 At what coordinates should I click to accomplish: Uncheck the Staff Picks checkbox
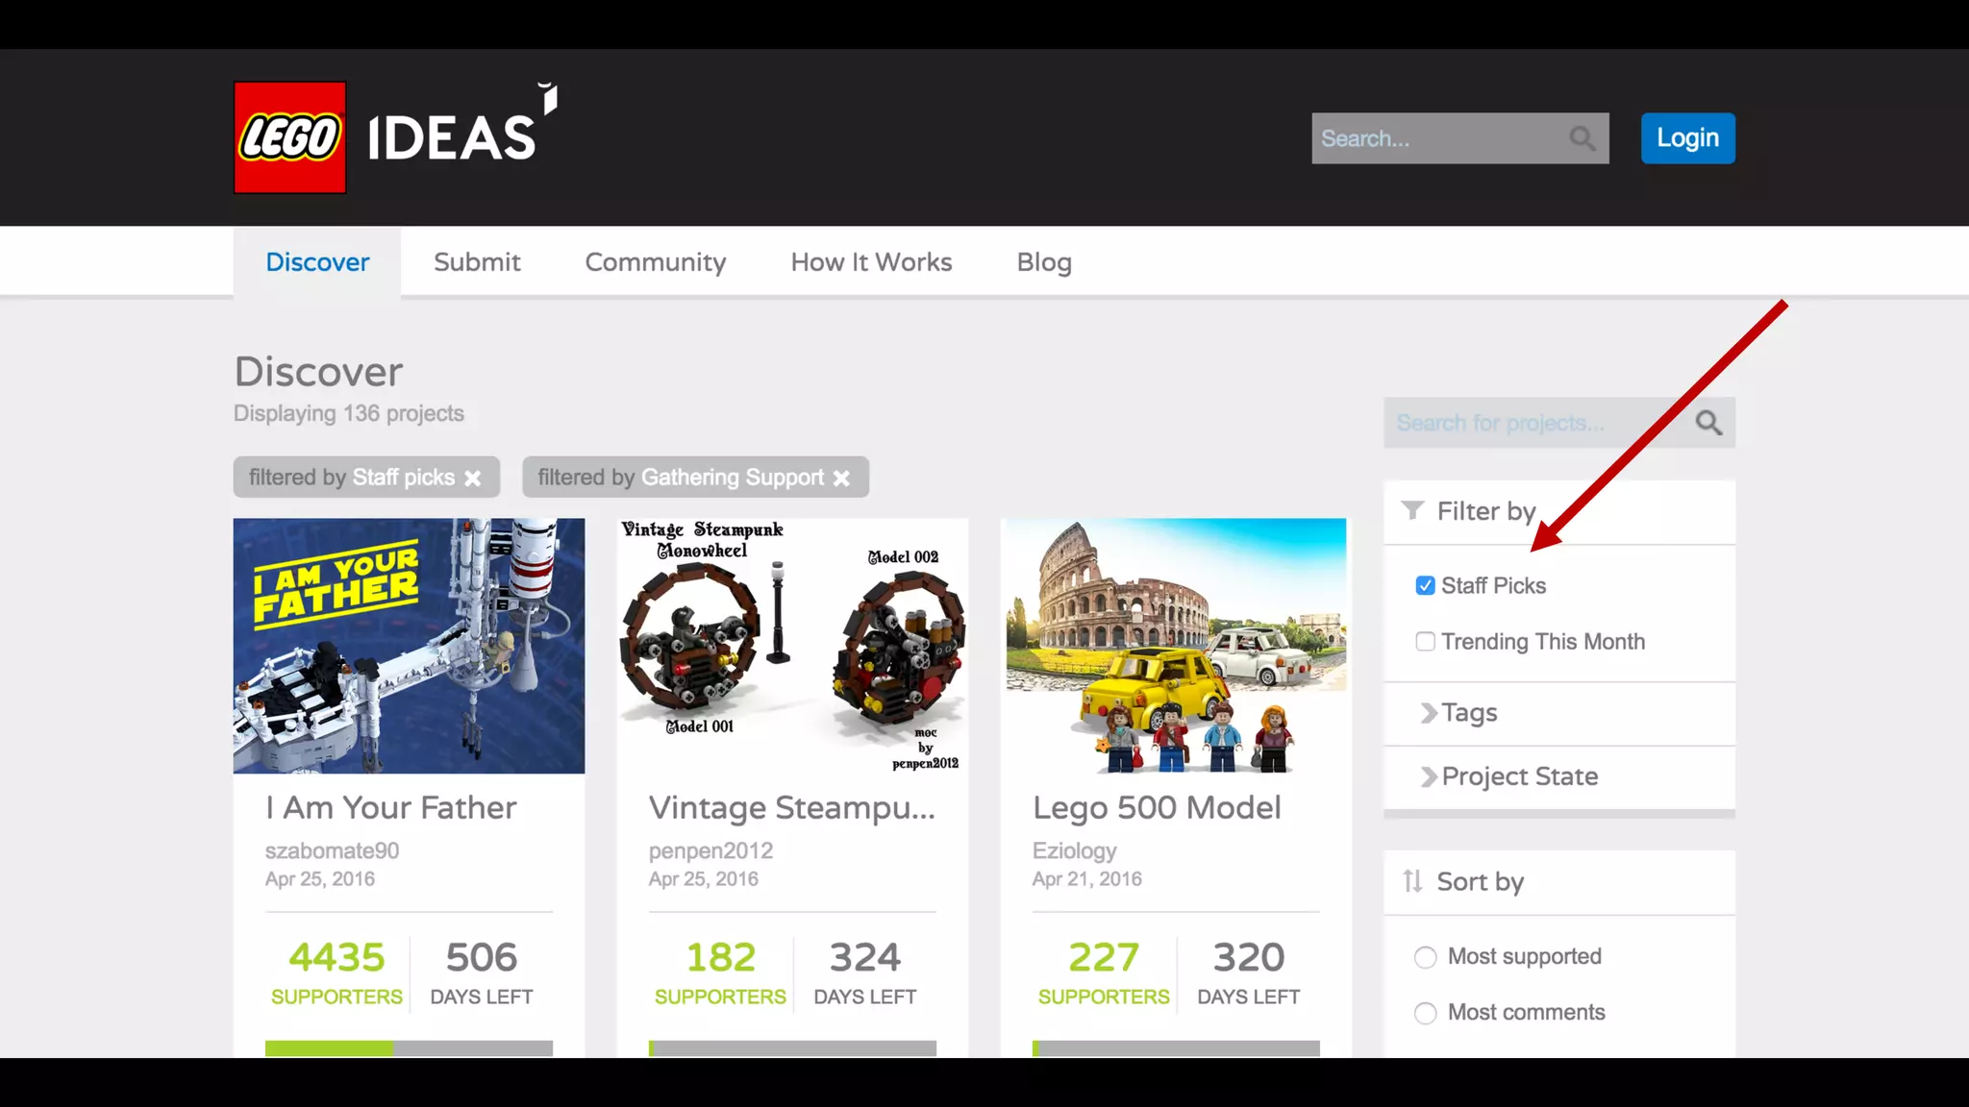point(1425,585)
